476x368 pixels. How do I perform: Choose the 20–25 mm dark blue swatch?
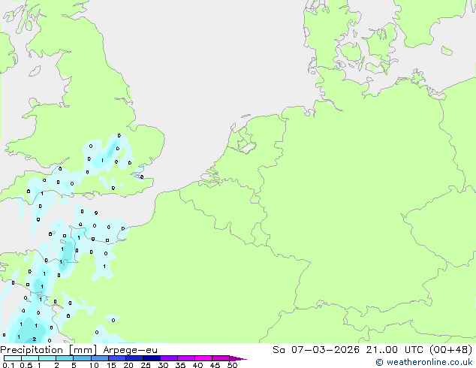[x=134, y=358]
